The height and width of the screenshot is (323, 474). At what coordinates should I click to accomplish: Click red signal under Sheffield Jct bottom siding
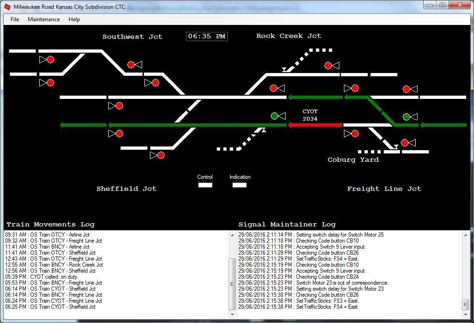point(157,155)
